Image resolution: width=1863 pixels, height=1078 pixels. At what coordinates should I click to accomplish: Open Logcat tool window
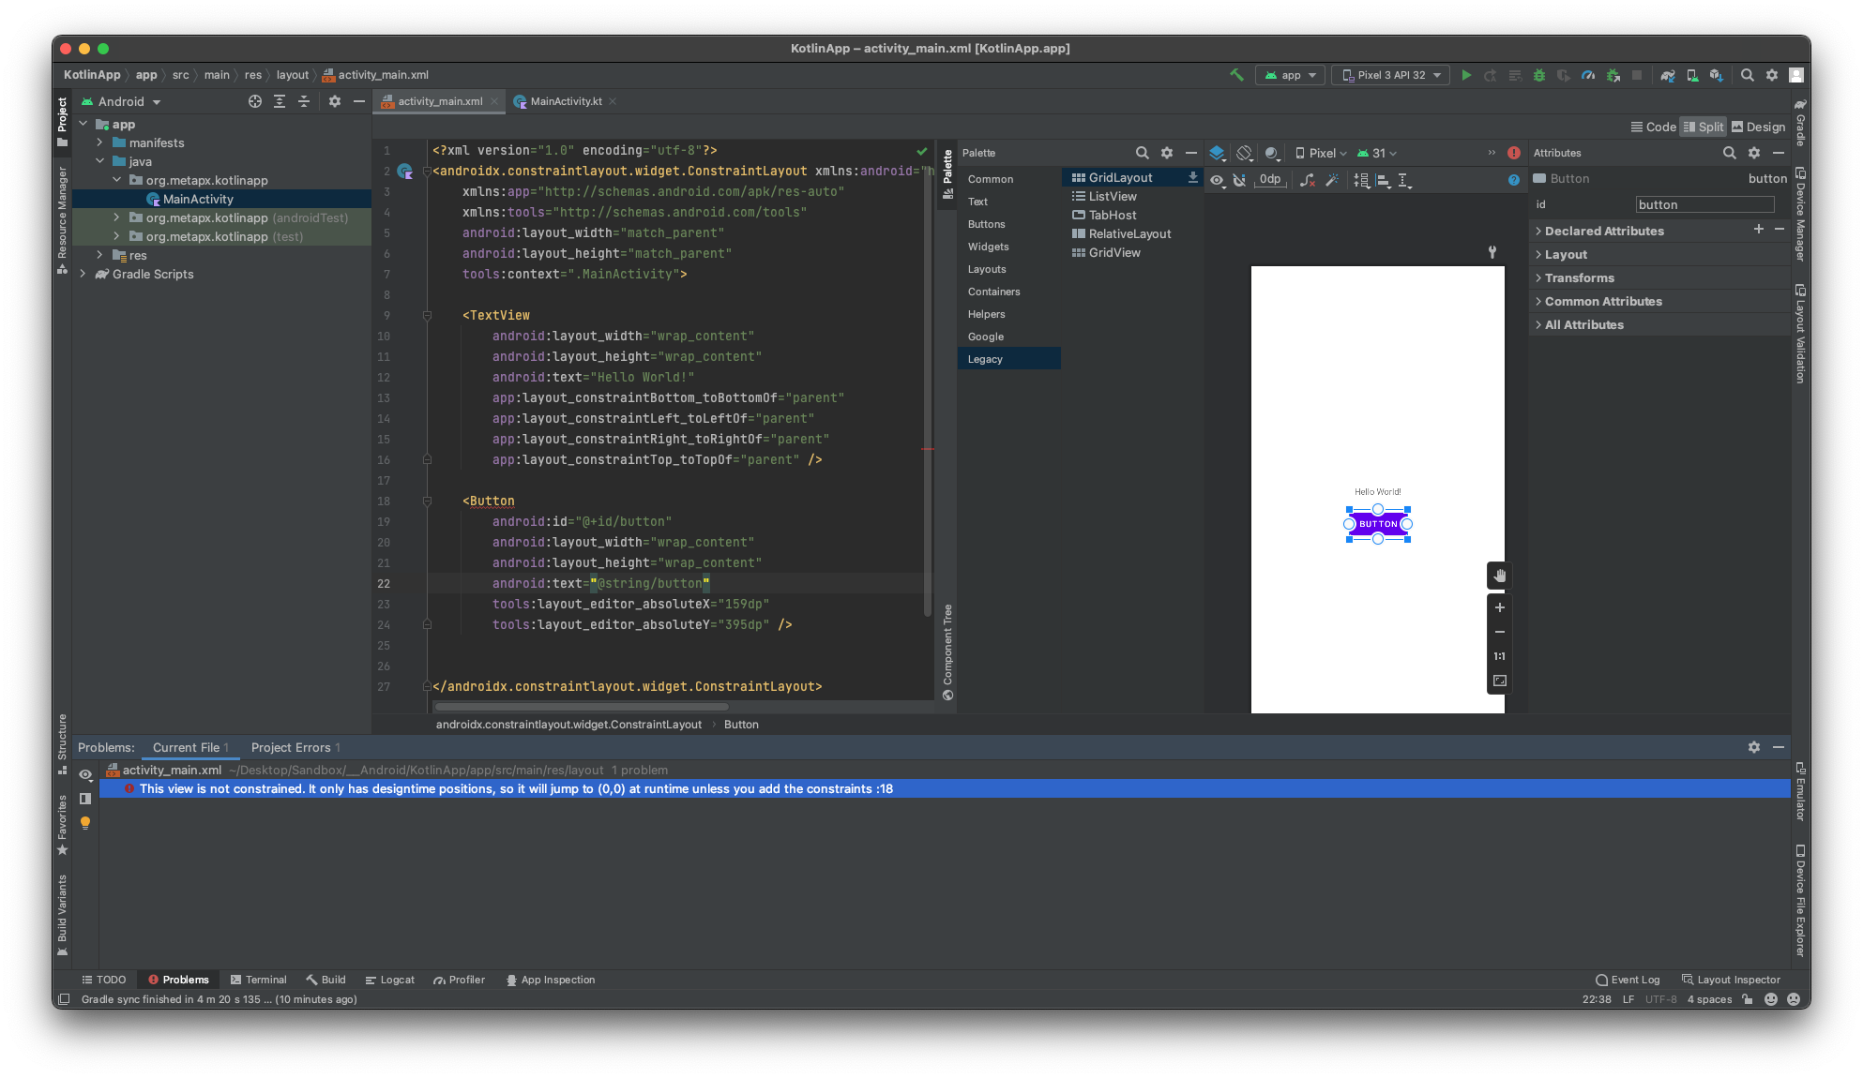click(389, 980)
